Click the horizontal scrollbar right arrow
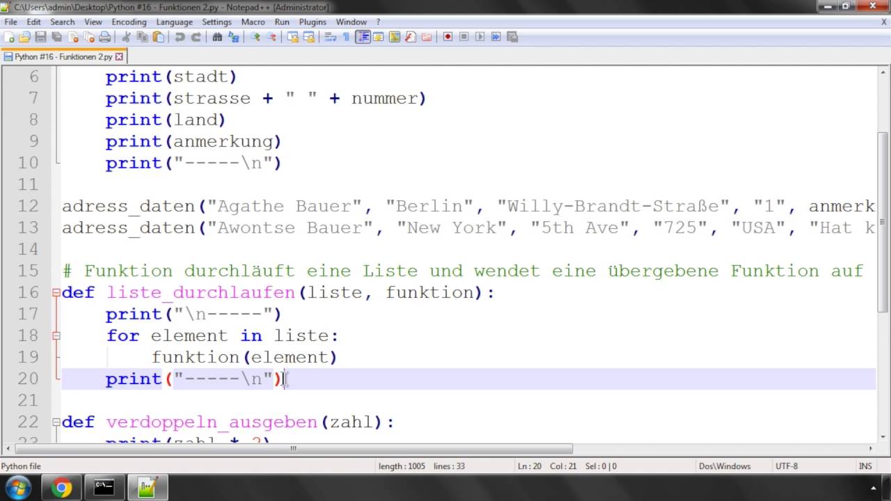The width and height of the screenshot is (891, 501). [871, 449]
